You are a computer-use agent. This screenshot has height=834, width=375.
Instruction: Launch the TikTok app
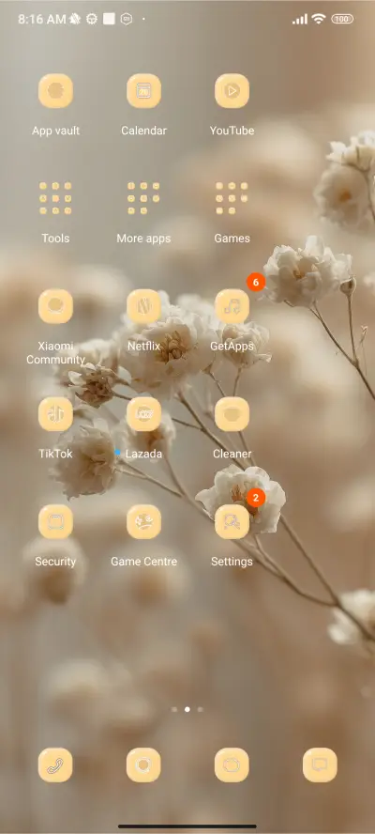coord(55,414)
